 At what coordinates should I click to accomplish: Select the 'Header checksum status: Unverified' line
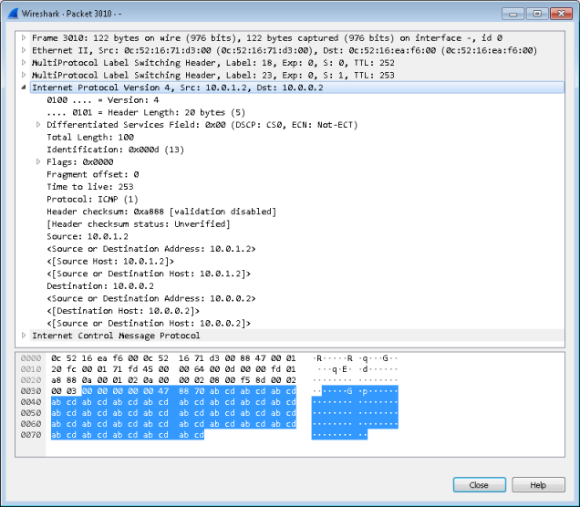click(139, 223)
